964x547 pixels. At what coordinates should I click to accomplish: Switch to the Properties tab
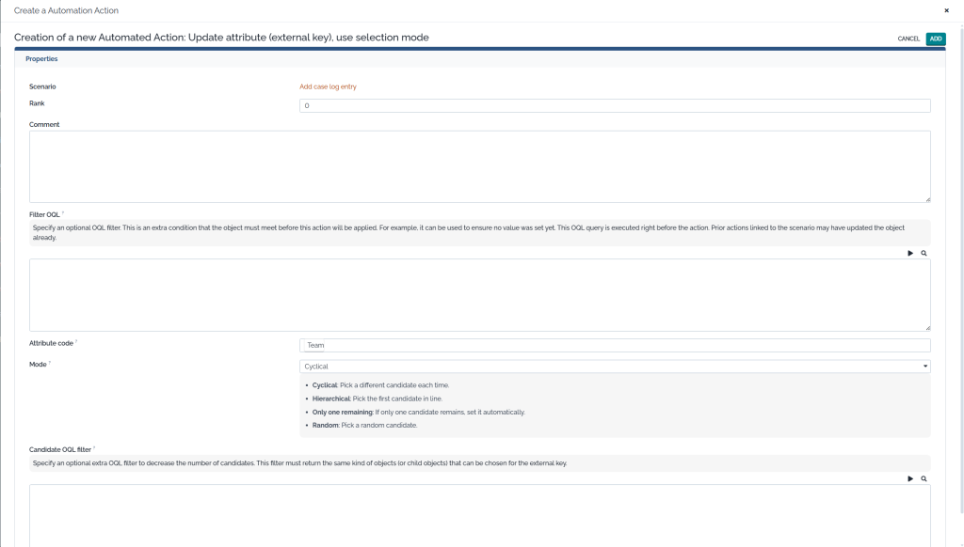(x=41, y=59)
